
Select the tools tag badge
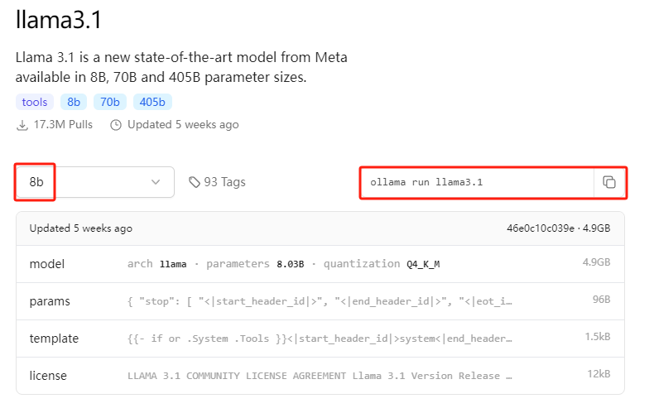coord(35,103)
